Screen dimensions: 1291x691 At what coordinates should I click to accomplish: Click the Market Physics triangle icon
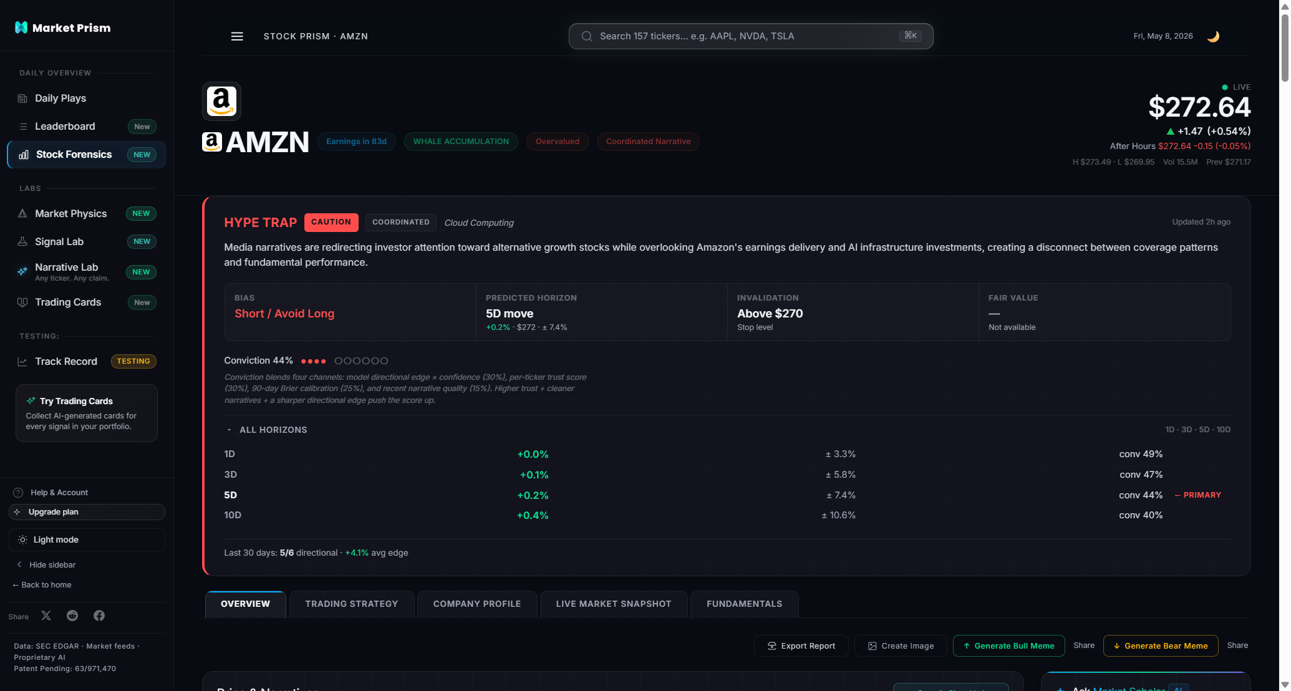[x=22, y=213]
